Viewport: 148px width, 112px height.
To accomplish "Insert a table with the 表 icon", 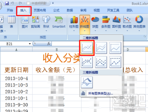I will [12, 22].
